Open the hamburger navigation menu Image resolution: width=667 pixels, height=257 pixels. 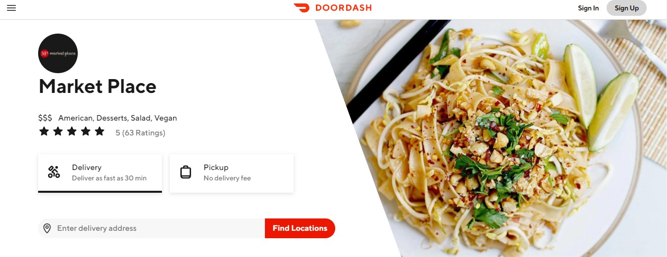tap(11, 8)
